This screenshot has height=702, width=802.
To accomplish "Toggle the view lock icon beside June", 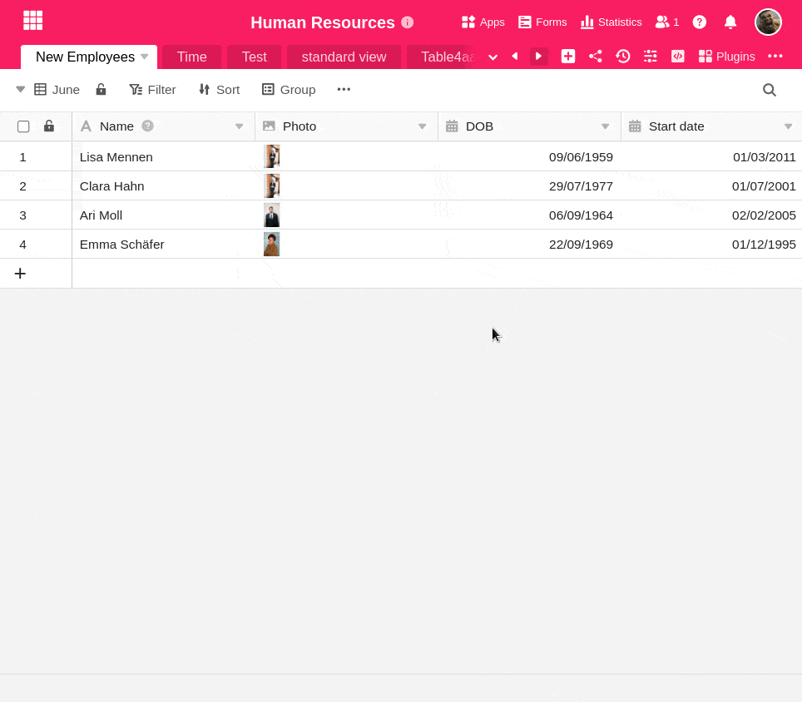I will [101, 90].
